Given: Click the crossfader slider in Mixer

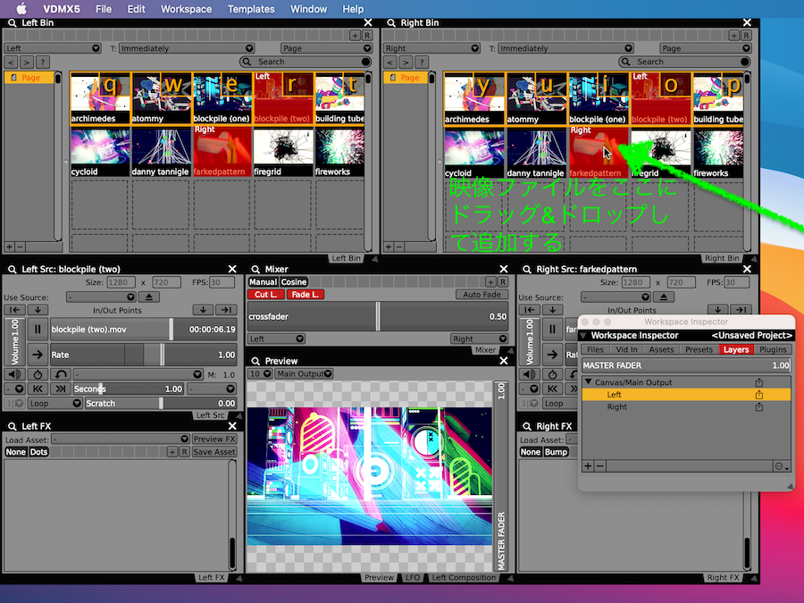Looking at the screenshot, I should click(x=378, y=316).
